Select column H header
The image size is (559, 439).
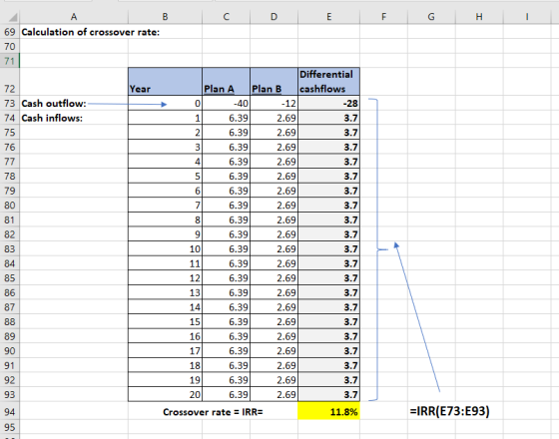[x=479, y=17]
